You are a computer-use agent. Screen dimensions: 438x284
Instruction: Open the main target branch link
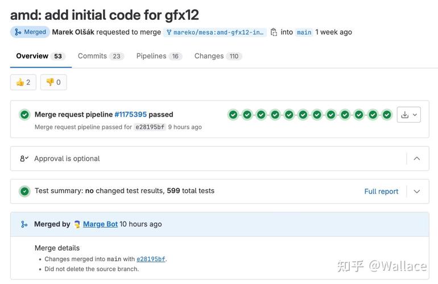(304, 32)
